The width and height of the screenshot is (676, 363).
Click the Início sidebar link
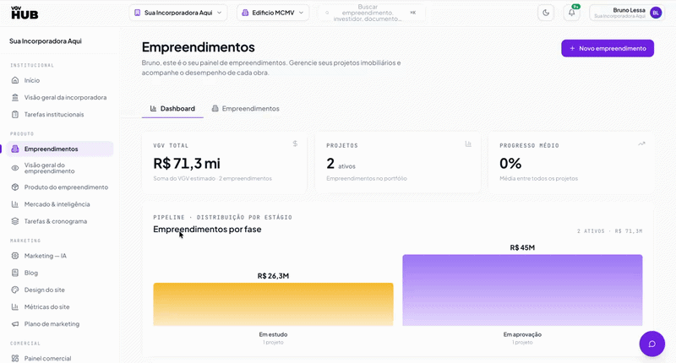(59, 80)
